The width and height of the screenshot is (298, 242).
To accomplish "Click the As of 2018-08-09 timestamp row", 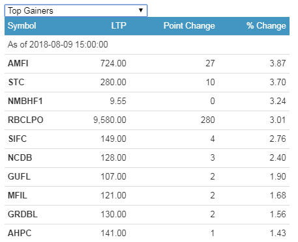I will click(x=147, y=45).
